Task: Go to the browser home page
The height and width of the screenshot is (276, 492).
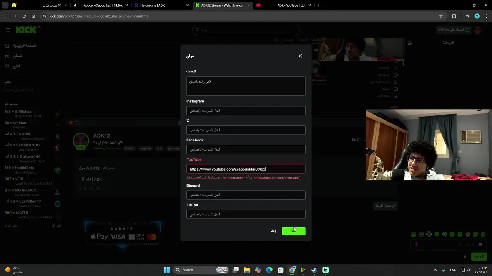Action: tap(33, 16)
